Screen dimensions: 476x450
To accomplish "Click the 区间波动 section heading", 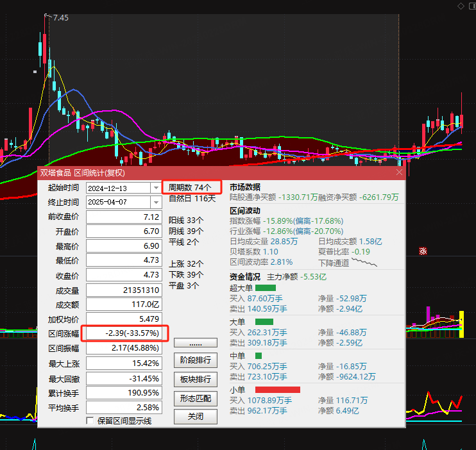I will [x=245, y=211].
